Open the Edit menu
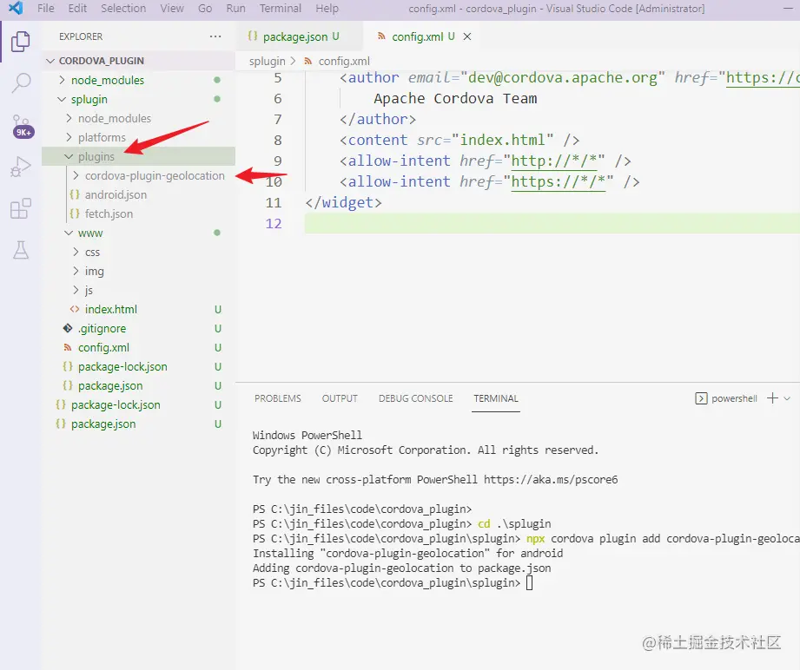 pos(77,9)
